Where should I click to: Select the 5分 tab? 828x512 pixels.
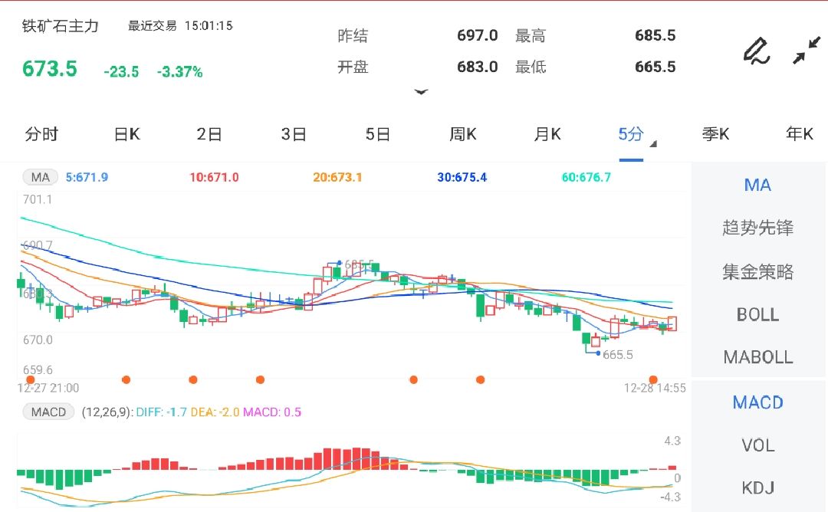(x=631, y=134)
